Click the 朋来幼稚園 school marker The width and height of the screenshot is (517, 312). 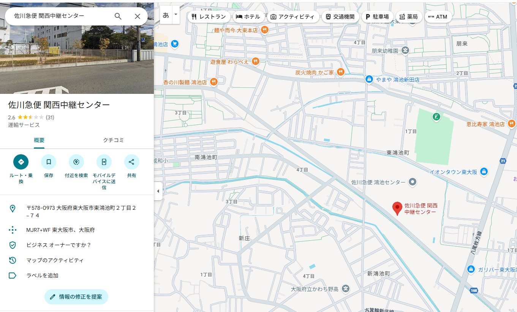405,50
